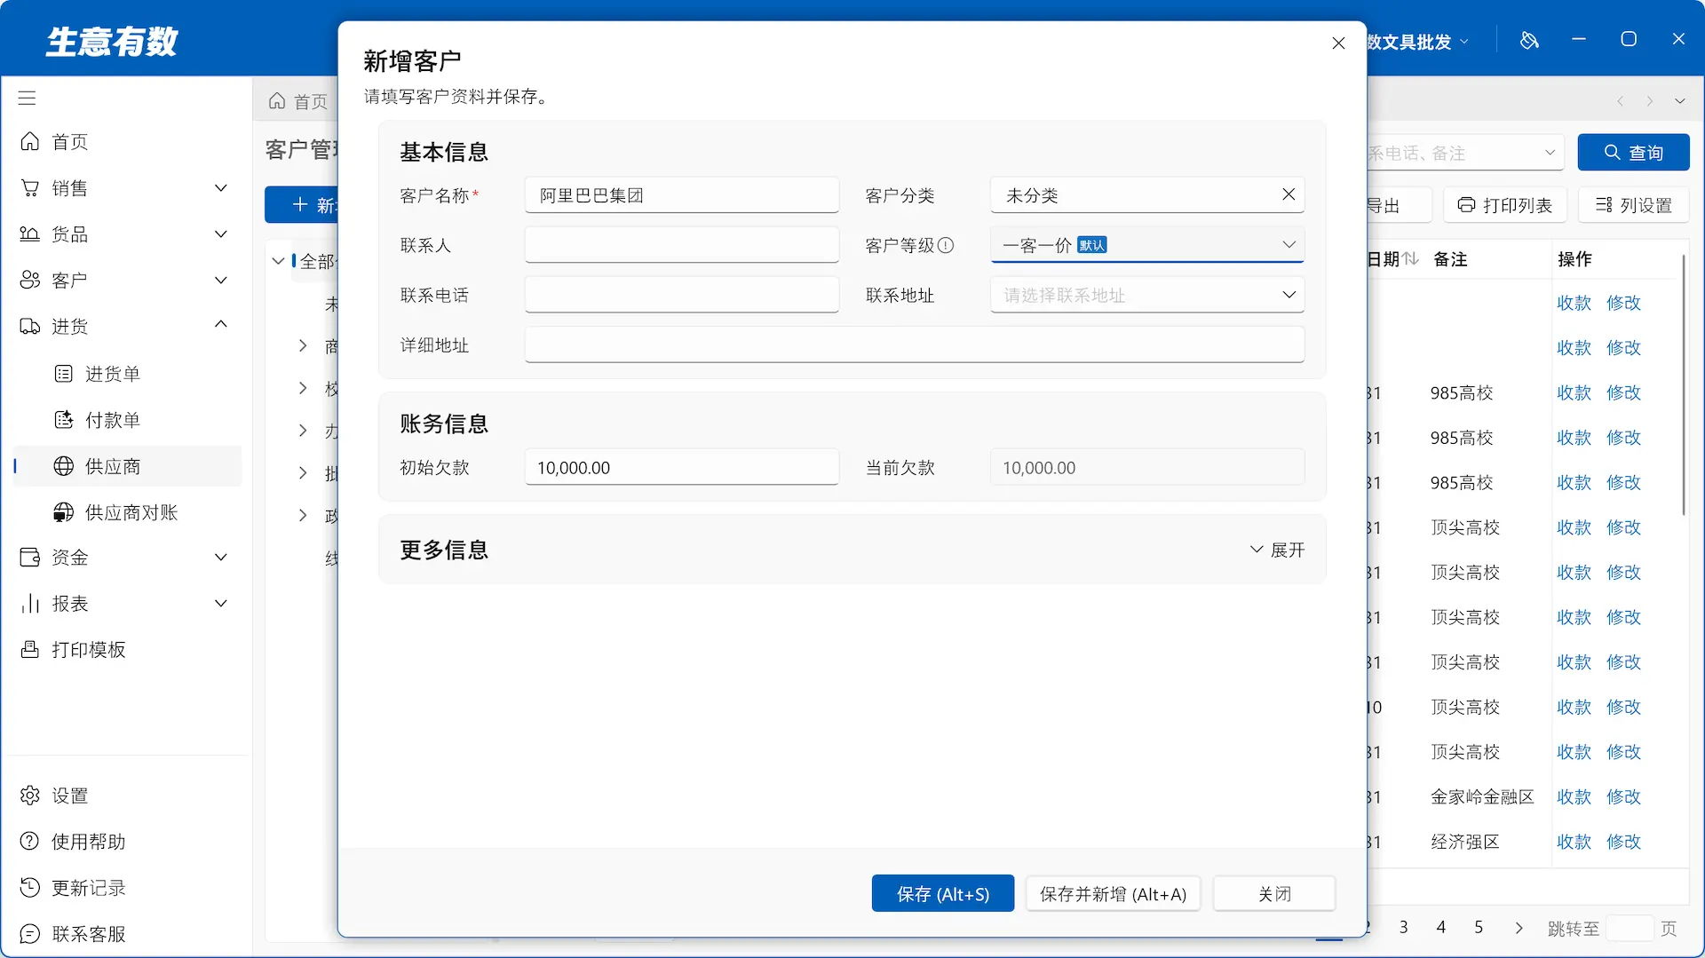
Task: Click the theme skin icon in title bar
Action: coord(1529,40)
